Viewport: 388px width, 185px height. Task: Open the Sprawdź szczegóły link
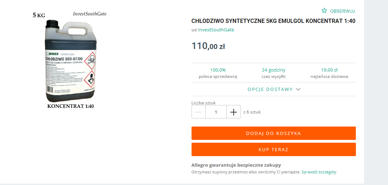tap(319, 172)
